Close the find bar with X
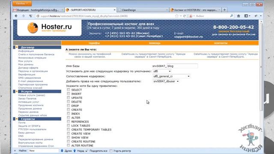 pyautogui.click(x=15, y=151)
